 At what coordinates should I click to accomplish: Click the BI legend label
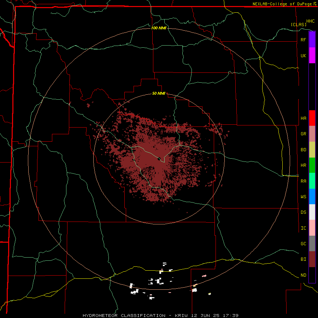[x=303, y=259]
